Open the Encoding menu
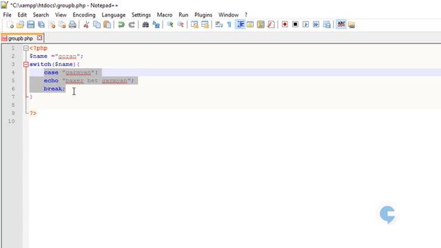Screen dimensions: 441x248 (84, 15)
